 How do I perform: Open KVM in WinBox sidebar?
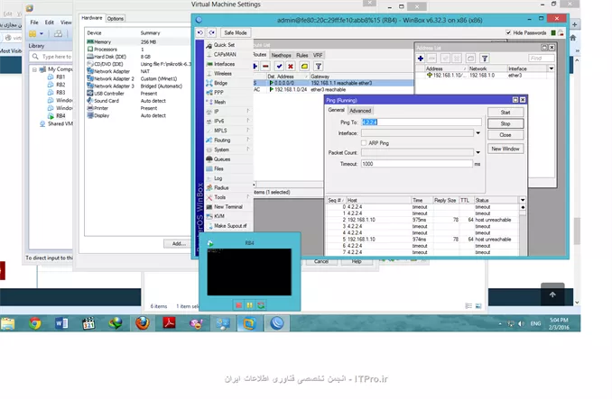coord(219,216)
